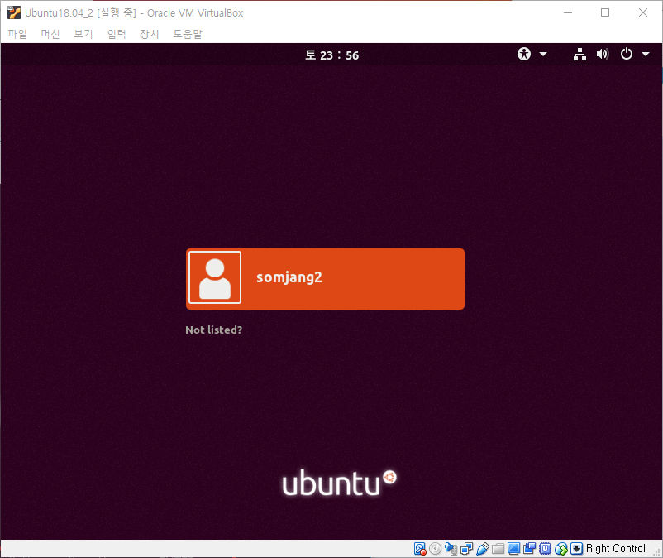
Task: Open the clock showing 23:56
Action: [x=332, y=55]
